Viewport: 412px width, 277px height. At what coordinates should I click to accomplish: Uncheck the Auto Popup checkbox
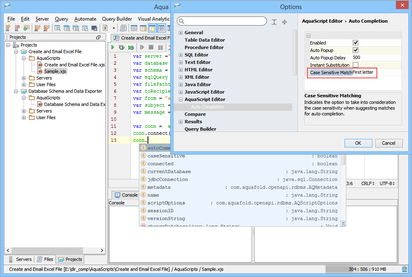355,50
